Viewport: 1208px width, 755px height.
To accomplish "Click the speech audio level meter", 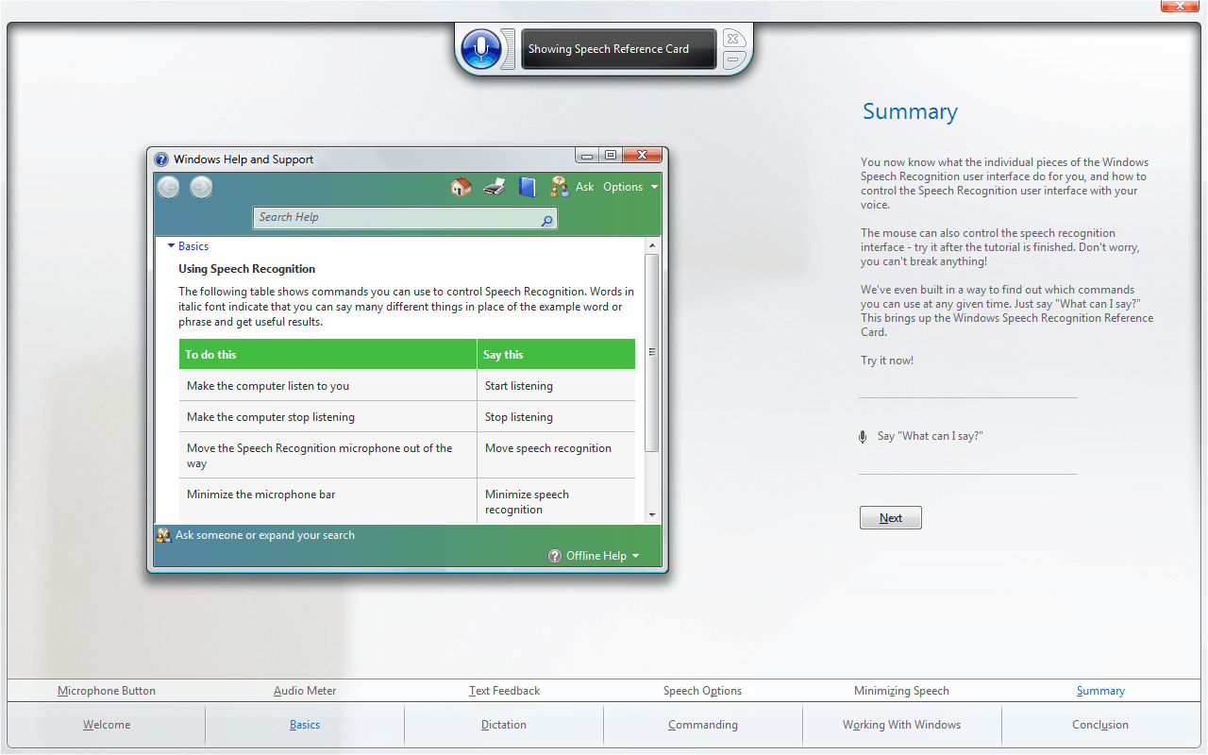I will coord(508,48).
